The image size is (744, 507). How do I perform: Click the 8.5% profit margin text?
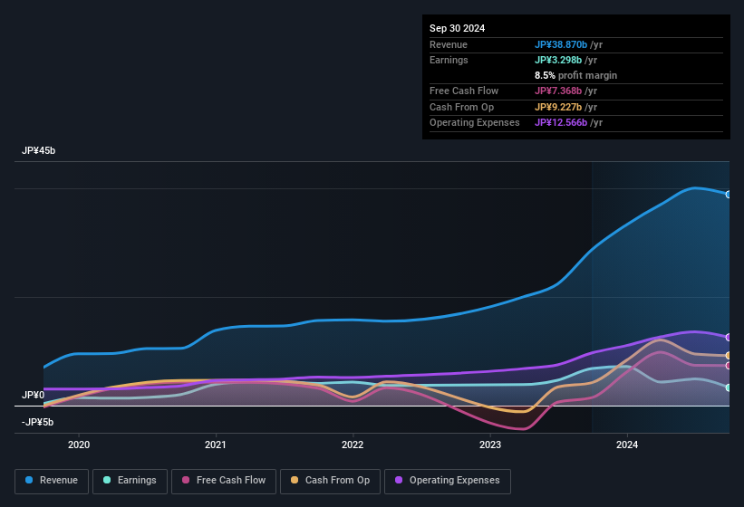[x=575, y=75]
